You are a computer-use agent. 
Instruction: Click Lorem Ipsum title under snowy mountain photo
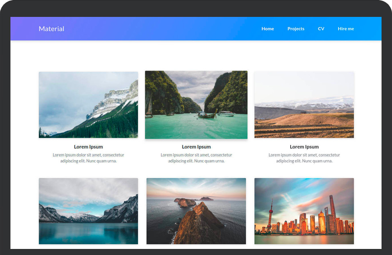88,147
